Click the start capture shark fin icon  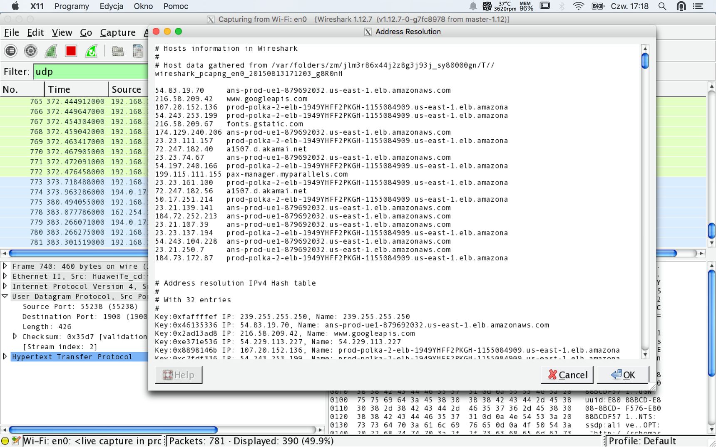tap(51, 51)
